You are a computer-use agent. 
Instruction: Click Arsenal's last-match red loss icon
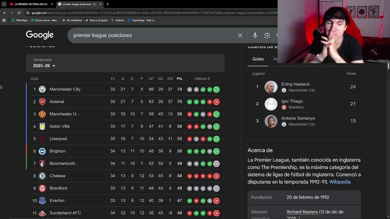pyautogui.click(x=216, y=102)
